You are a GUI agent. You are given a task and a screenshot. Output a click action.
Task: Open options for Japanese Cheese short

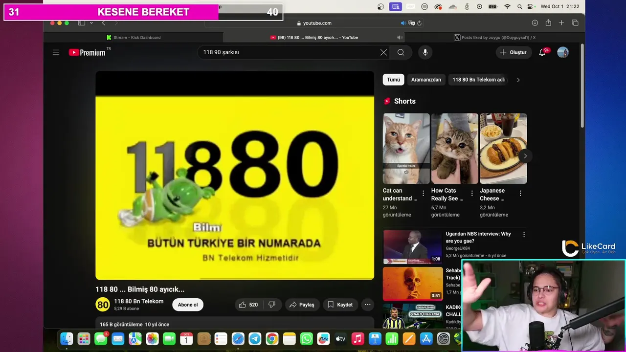click(x=520, y=193)
